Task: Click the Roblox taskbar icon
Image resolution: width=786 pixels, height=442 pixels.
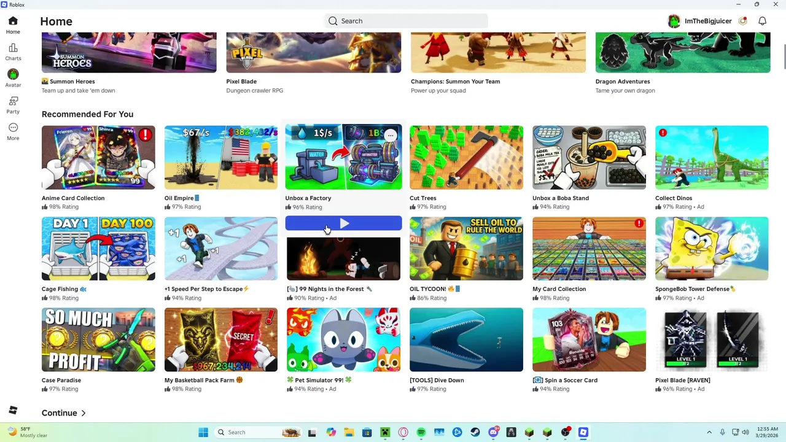Action: (x=583, y=432)
